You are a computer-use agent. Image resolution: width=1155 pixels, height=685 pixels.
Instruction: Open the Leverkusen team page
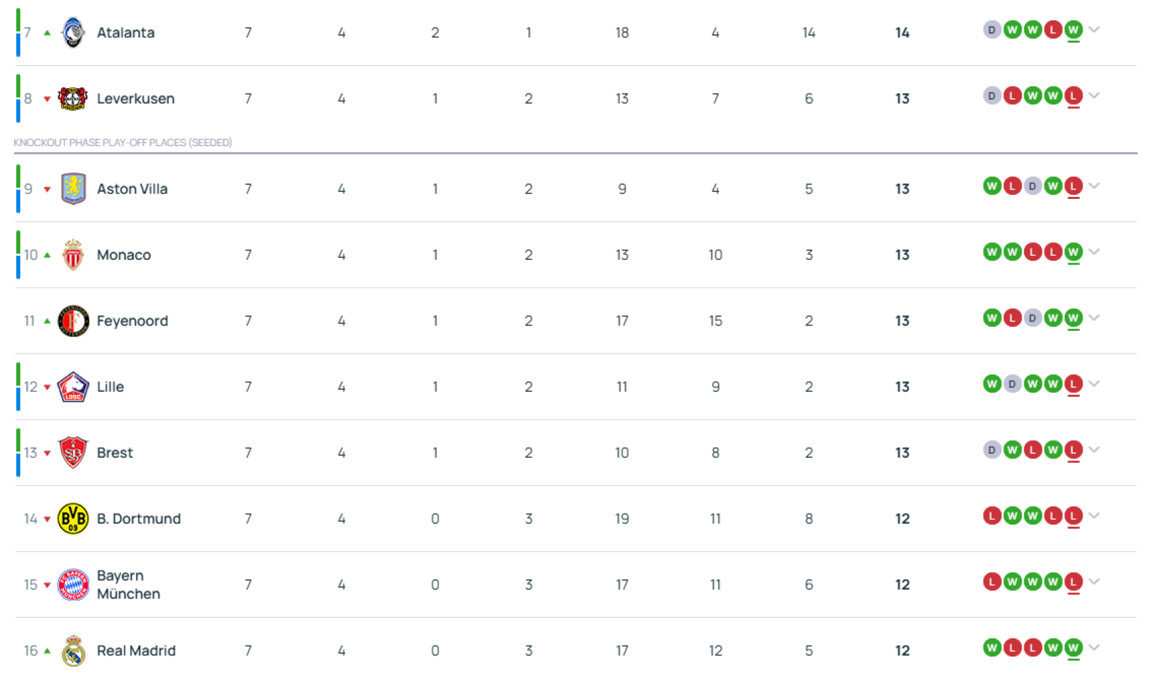pos(135,97)
